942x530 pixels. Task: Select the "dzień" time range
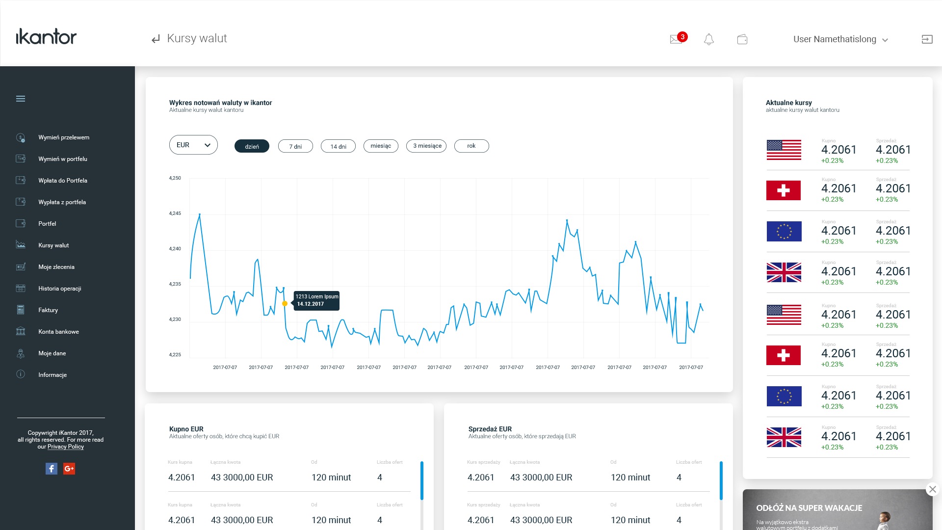point(252,146)
